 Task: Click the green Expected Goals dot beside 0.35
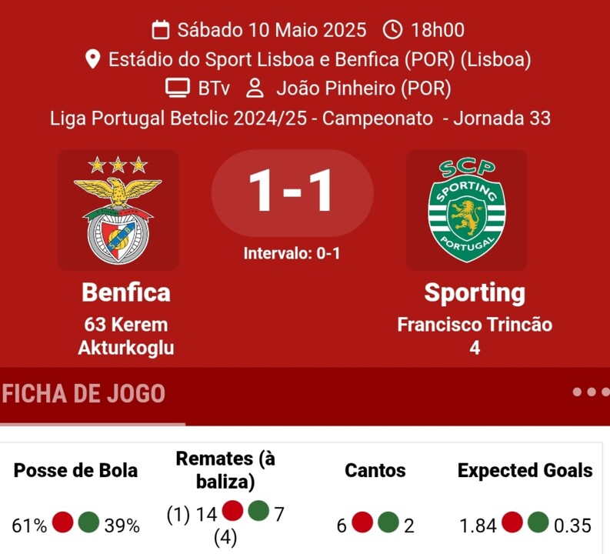click(538, 524)
